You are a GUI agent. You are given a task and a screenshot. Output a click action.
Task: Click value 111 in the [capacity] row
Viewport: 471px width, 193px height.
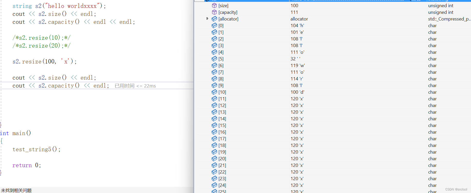[x=294, y=12]
